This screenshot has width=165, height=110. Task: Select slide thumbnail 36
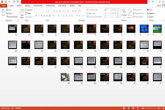13,61
